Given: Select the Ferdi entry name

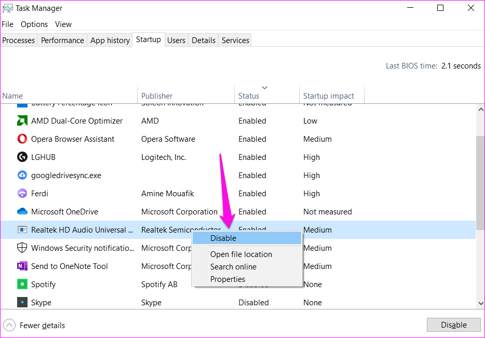Looking at the screenshot, I should pyautogui.click(x=39, y=194).
